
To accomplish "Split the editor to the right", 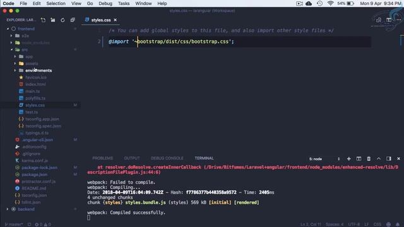I will pyautogui.click(x=389, y=20).
